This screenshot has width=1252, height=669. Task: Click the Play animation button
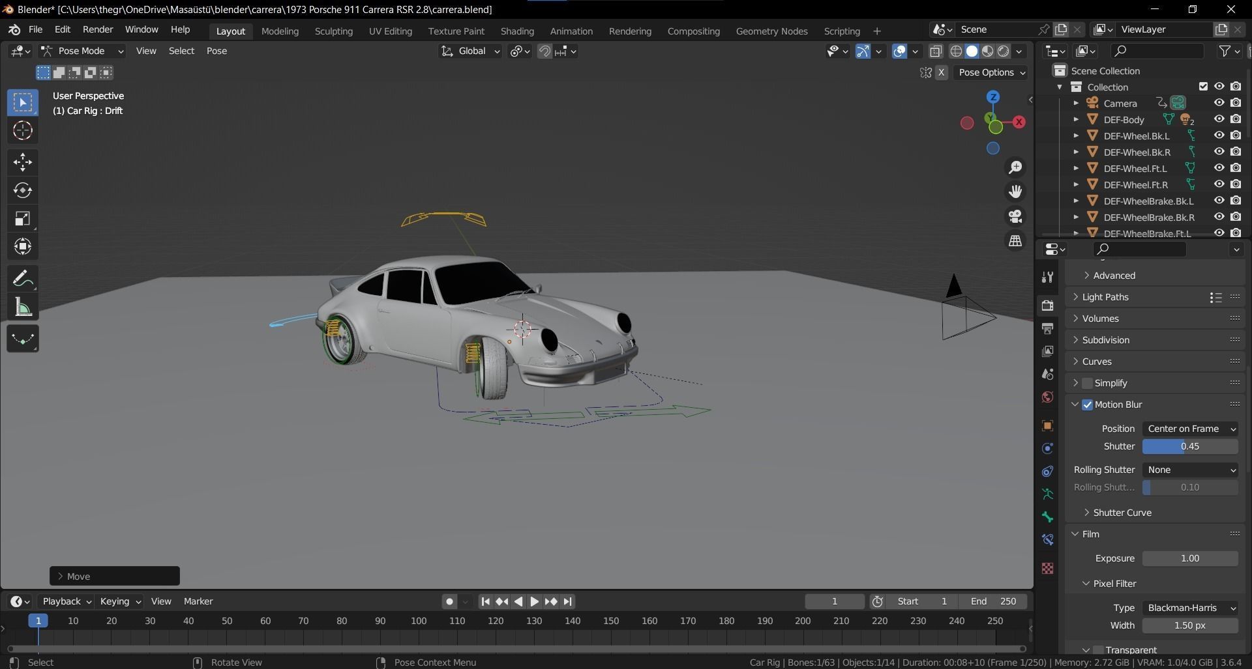(x=534, y=602)
